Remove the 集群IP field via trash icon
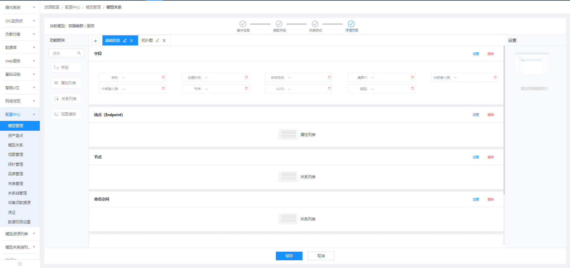Image resolution: width=570 pixels, height=268 pixels. pos(412,77)
